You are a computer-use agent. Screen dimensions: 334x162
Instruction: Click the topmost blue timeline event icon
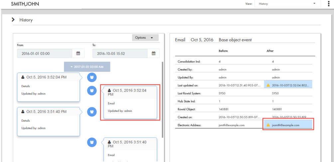click(x=91, y=77)
